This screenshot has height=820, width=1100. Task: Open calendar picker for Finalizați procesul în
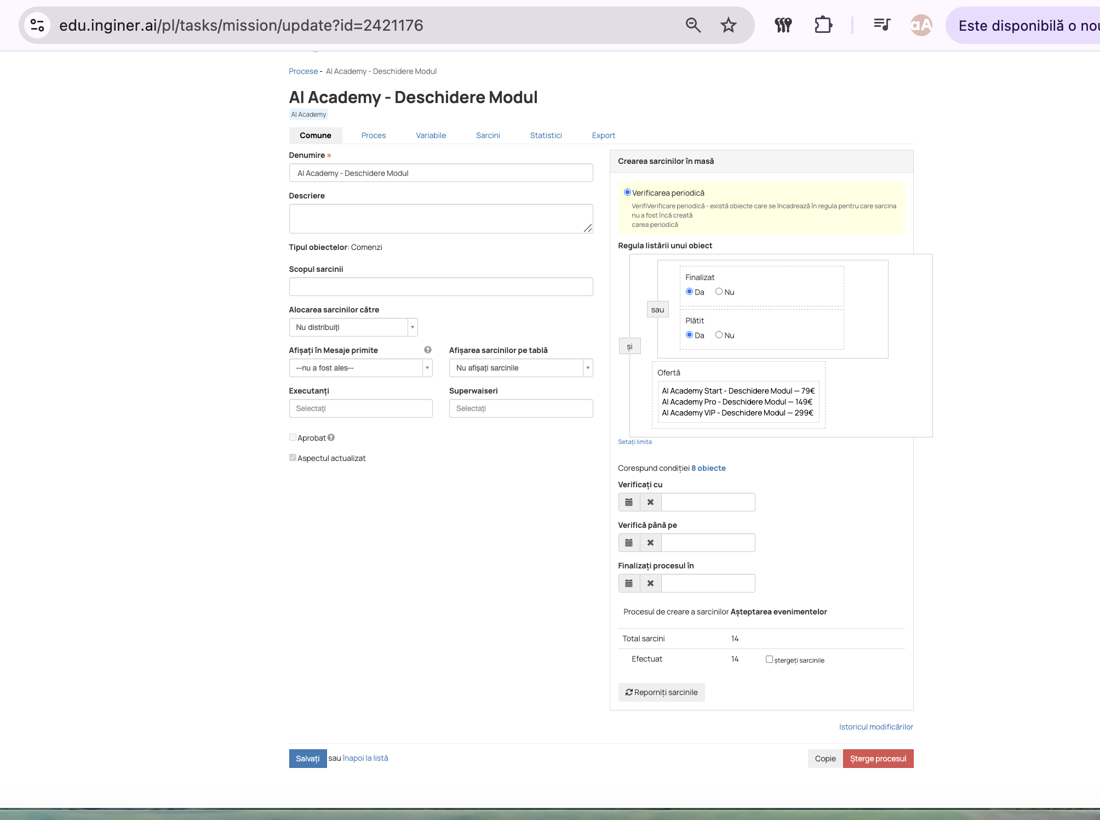click(x=629, y=583)
